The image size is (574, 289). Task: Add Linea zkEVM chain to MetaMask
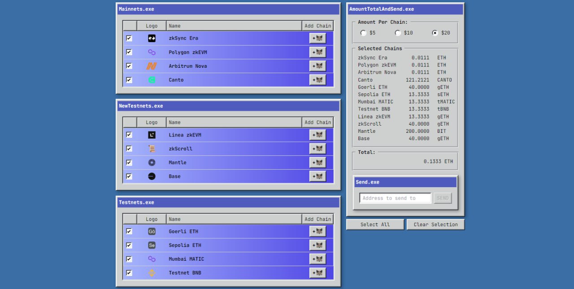tap(317, 135)
